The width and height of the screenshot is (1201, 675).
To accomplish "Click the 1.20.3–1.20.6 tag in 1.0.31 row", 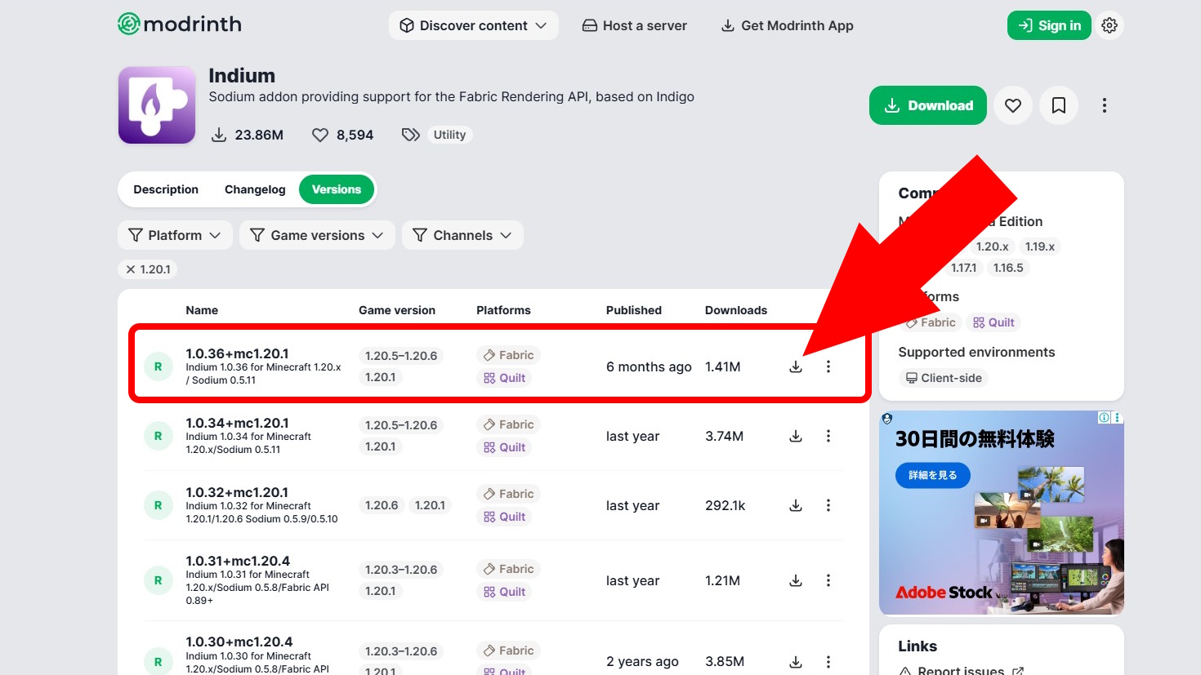I will [x=401, y=570].
